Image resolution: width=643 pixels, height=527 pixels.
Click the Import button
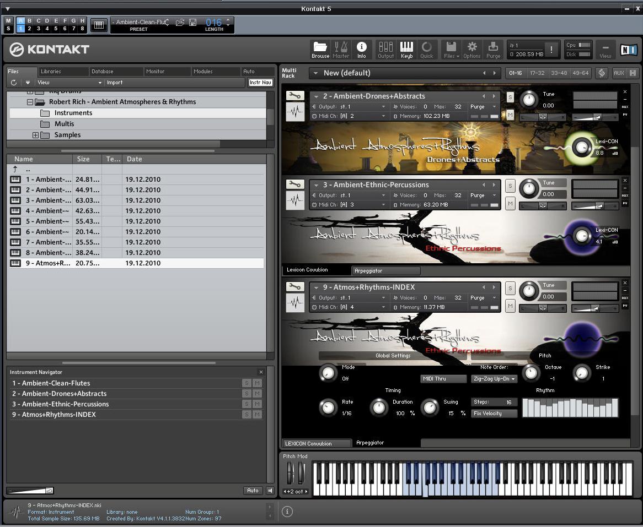(115, 82)
